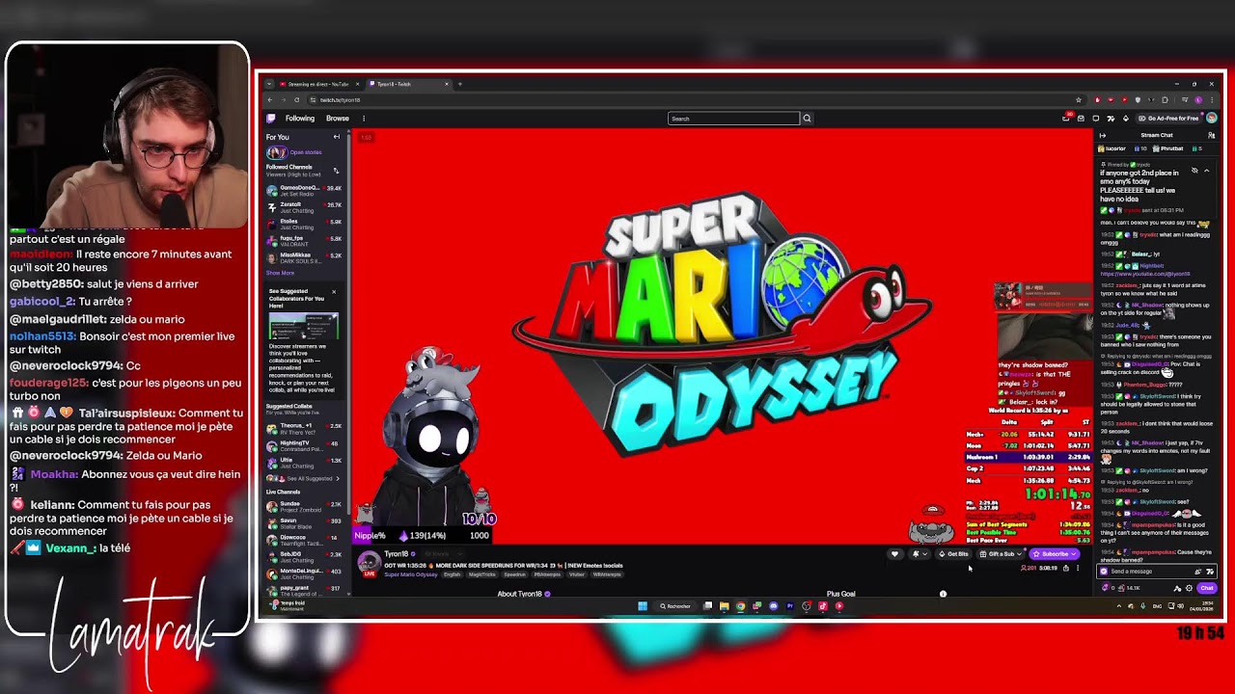The height and width of the screenshot is (694, 1235).
Task: Open the youtube.com/@tyron18 chat link
Action: [x=1145, y=274]
